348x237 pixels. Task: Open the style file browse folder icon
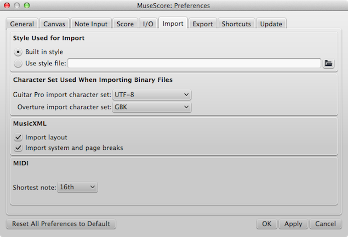tap(328, 64)
